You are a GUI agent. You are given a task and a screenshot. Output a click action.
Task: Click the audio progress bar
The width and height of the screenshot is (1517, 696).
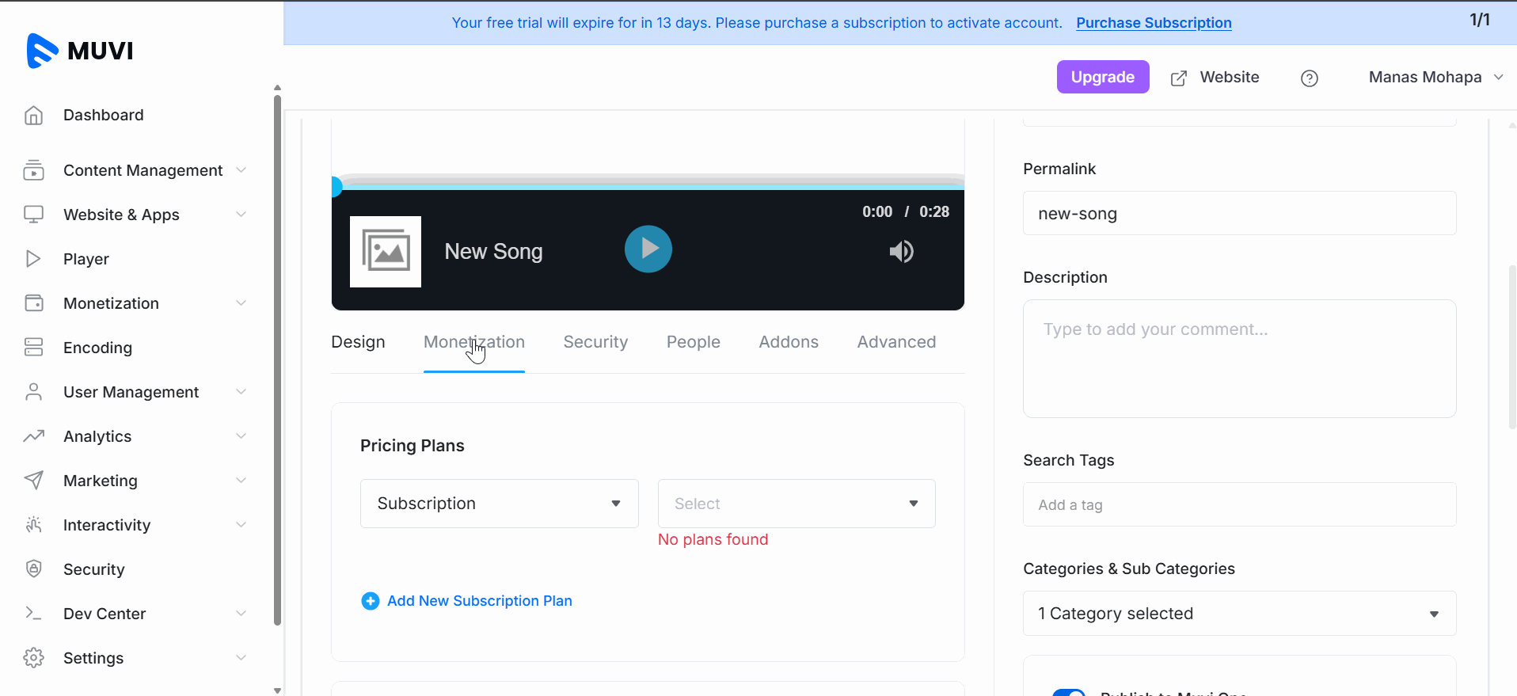click(648, 186)
